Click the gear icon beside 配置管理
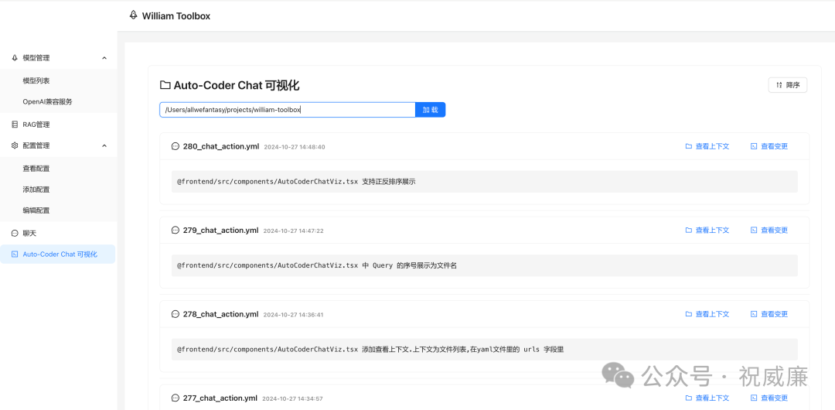This screenshot has width=835, height=410. tap(15, 145)
